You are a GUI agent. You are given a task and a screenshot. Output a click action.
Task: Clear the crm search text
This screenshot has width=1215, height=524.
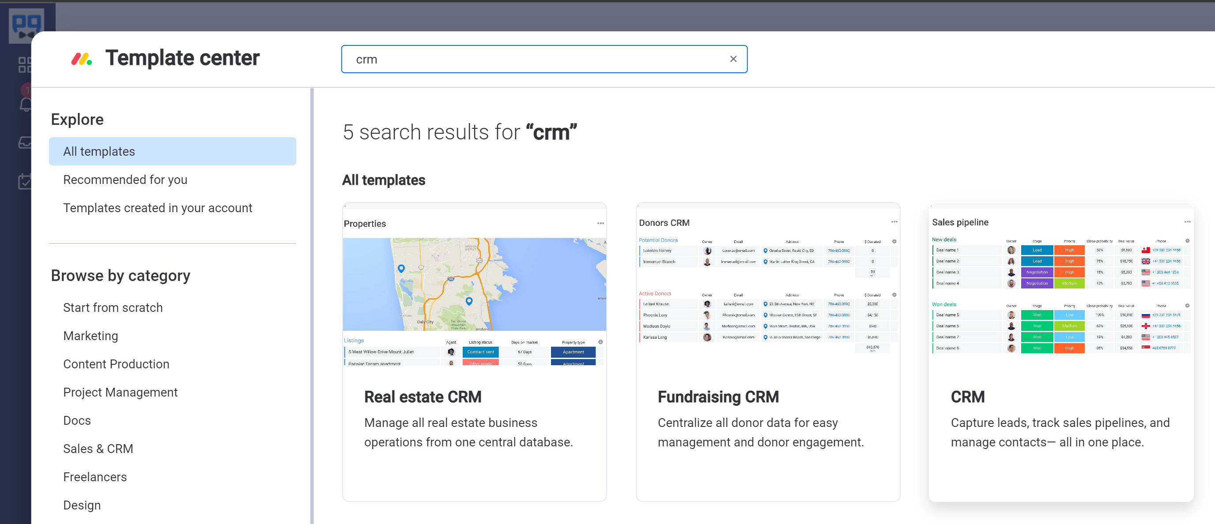point(733,59)
